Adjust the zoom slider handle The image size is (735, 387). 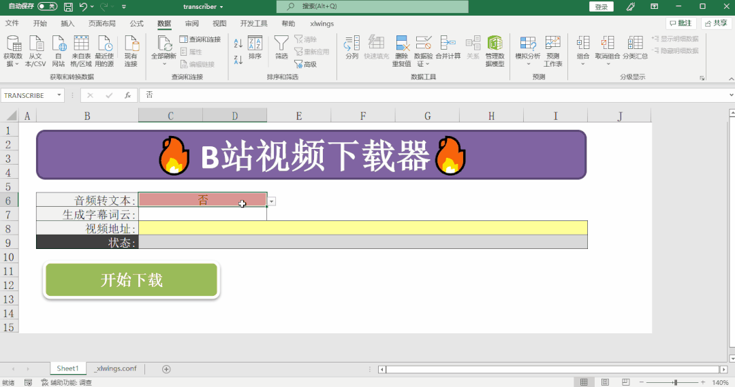tap(676, 382)
